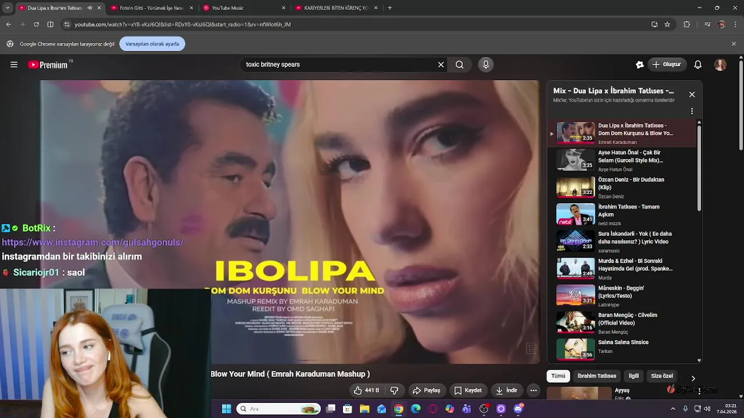This screenshot has width=744, height=418.
Task: Open Chrome tab search dropdown
Action: (8, 8)
